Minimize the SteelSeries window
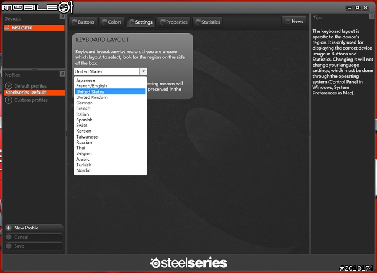The height and width of the screenshot is (273, 377). pyautogui.click(x=349, y=8)
